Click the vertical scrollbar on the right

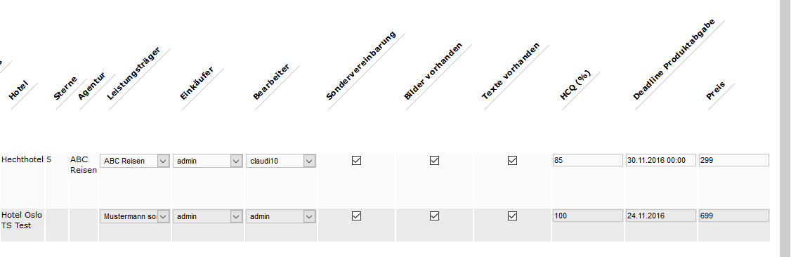785,128
